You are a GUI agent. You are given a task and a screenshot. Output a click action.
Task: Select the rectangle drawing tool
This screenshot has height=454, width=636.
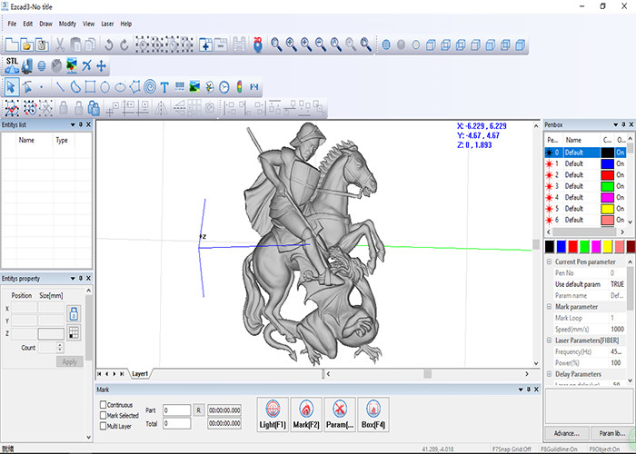pos(92,87)
